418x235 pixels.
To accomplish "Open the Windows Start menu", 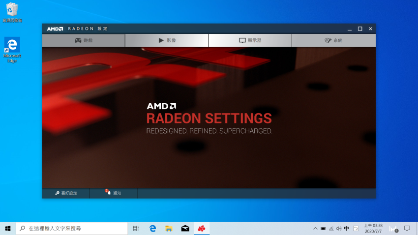I will (x=8, y=228).
